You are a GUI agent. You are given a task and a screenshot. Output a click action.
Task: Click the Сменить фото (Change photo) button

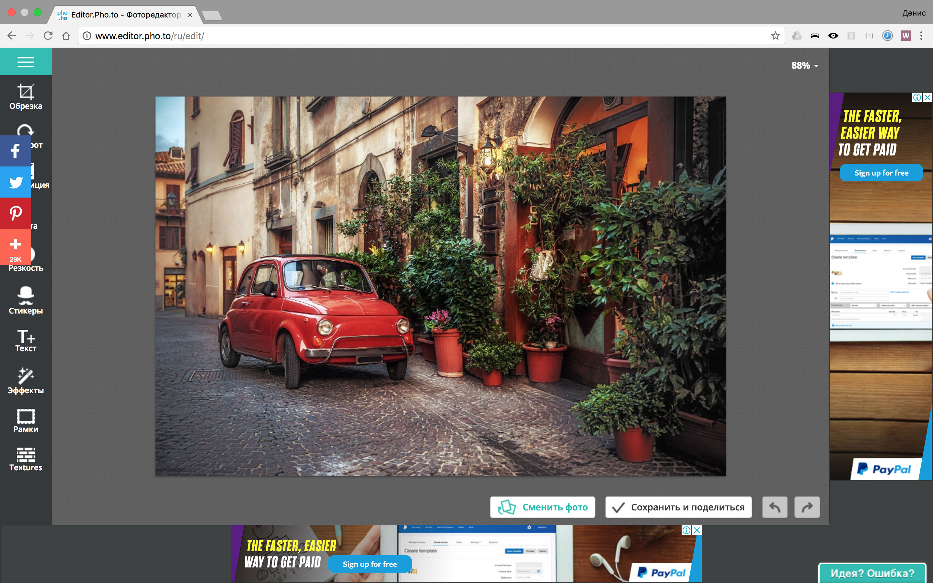point(542,507)
